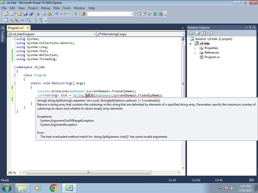Click the Display Word Completion icon
This screenshot has height=193, width=258.
pos(23,20)
